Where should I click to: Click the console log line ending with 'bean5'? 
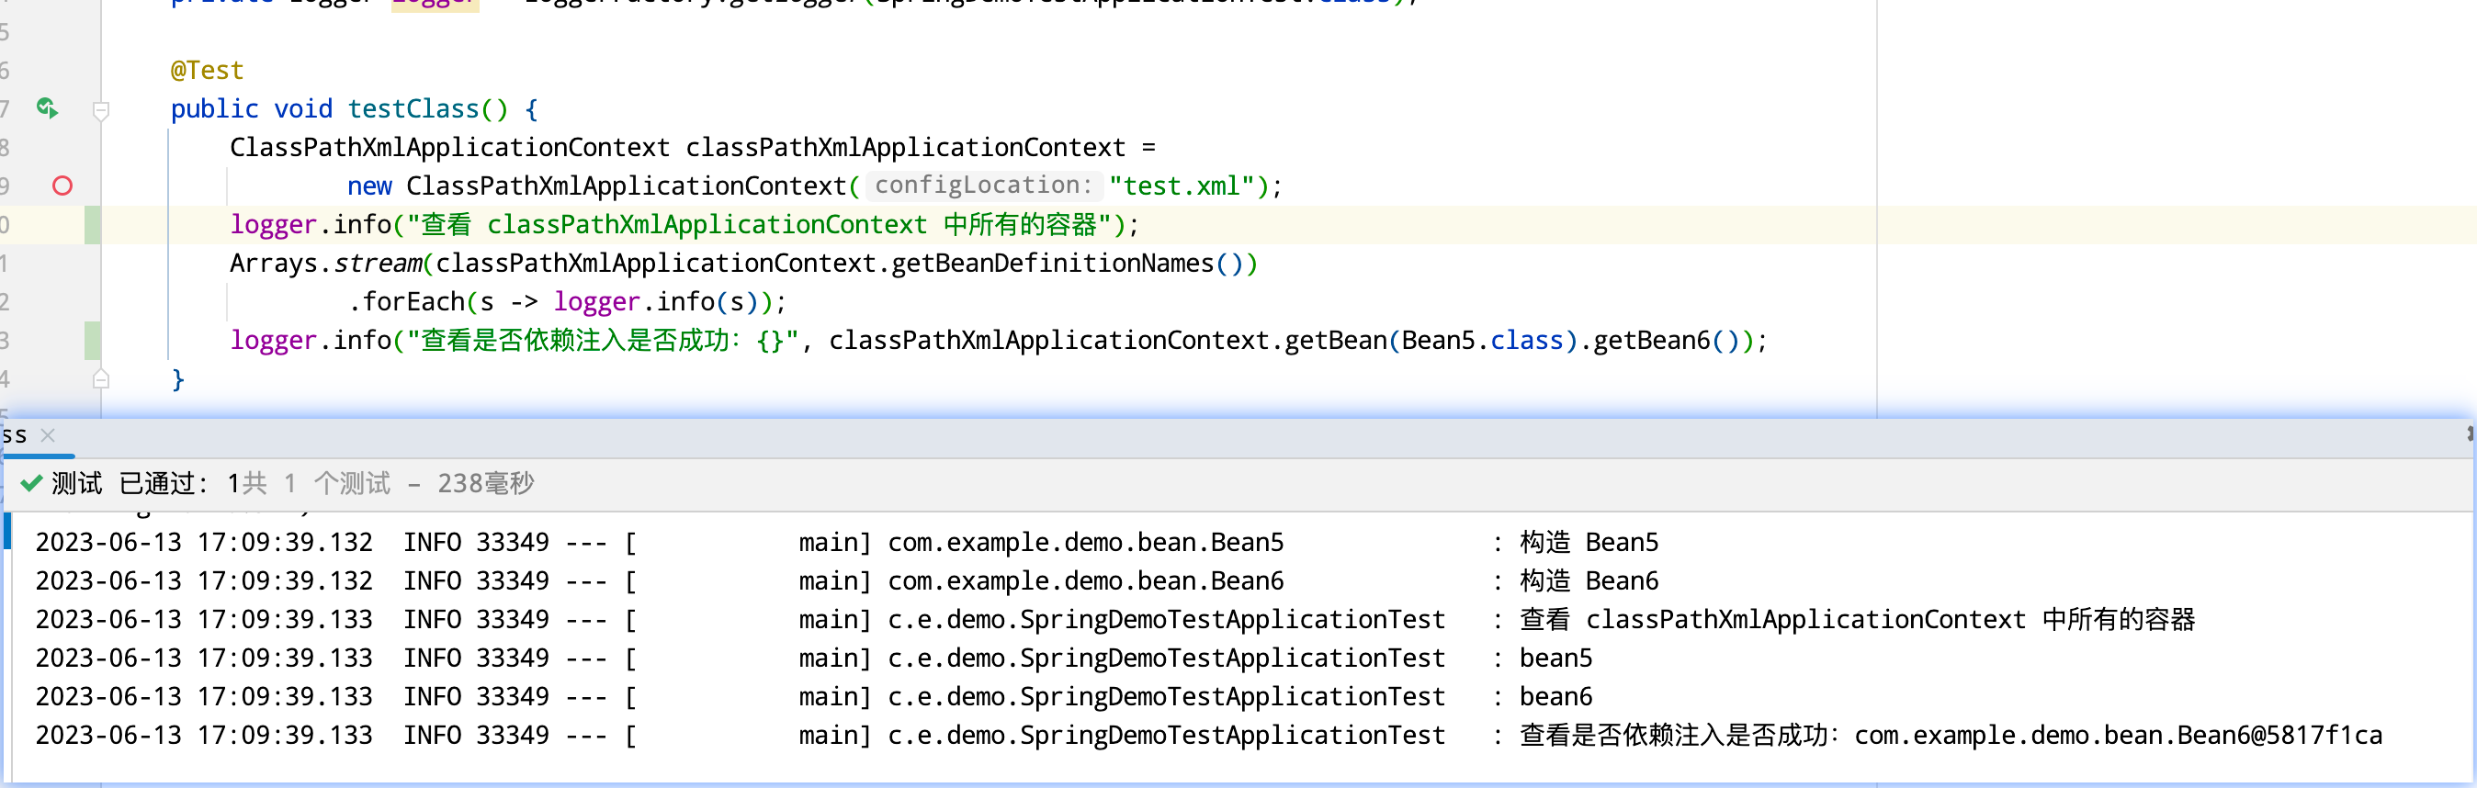(x=814, y=659)
